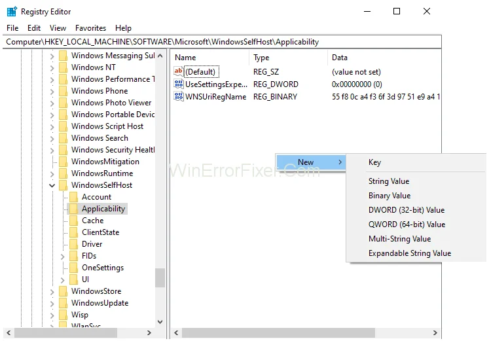Screen dimensions: 489x341
Task: Click the (Default) string value icon
Action: (179, 71)
